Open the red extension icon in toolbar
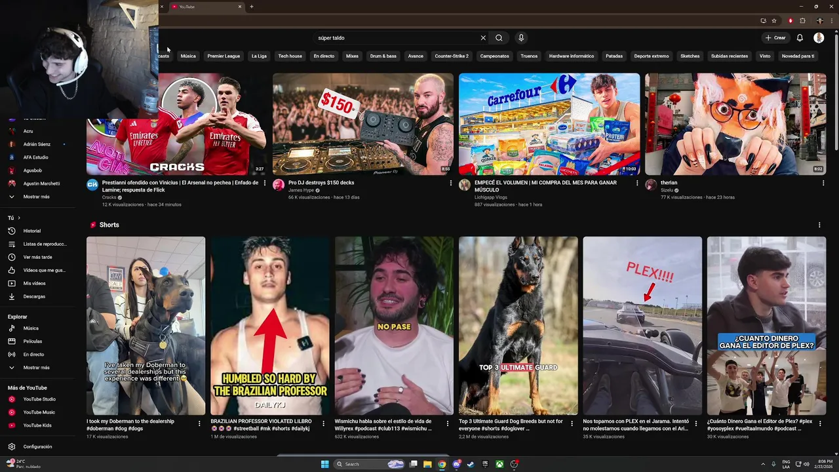Screen dimensions: 839x472 pyautogui.click(x=790, y=20)
